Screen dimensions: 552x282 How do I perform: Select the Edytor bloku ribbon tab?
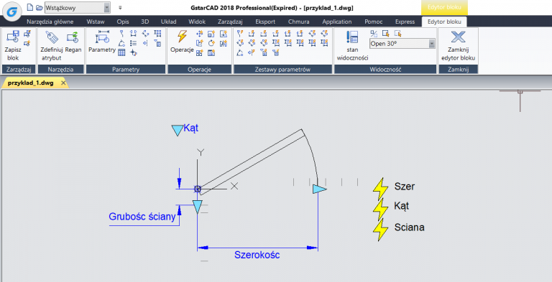coord(444,22)
